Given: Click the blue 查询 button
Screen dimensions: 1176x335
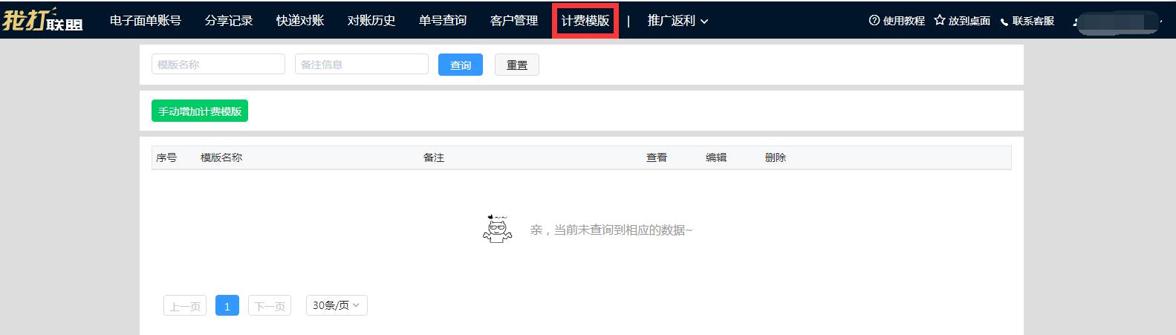Looking at the screenshot, I should [461, 65].
